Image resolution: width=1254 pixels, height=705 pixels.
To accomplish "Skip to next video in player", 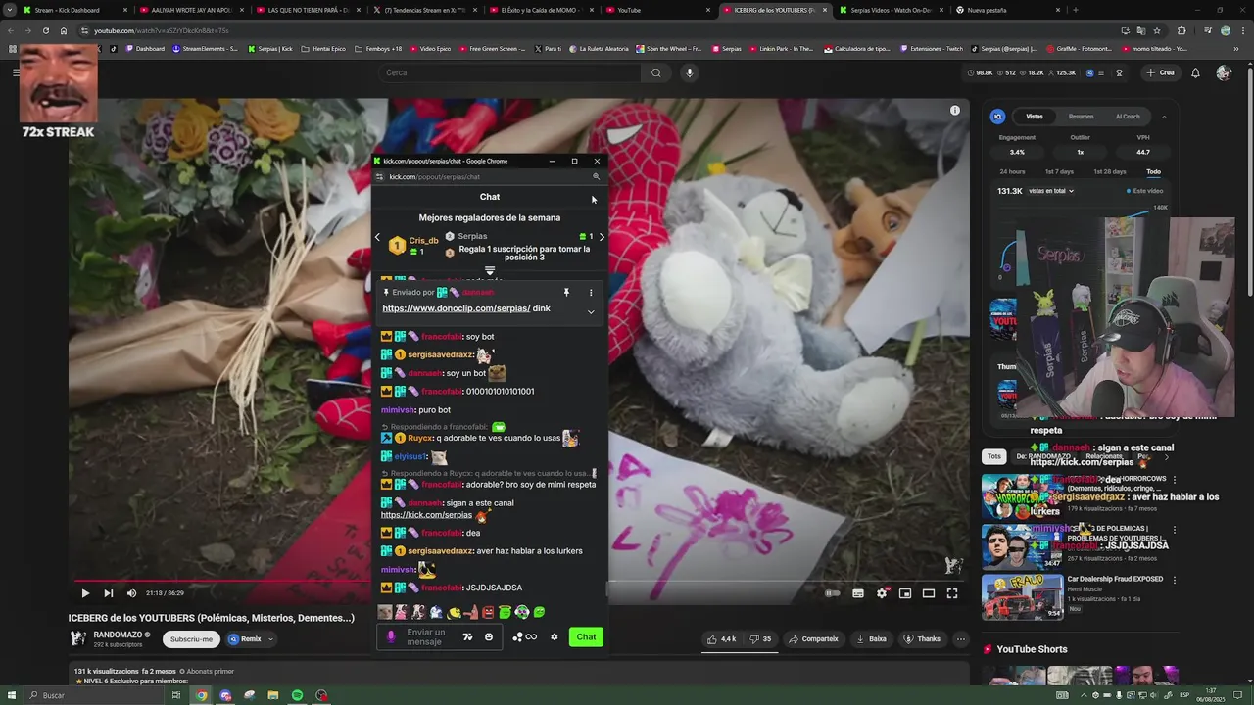I will (109, 593).
